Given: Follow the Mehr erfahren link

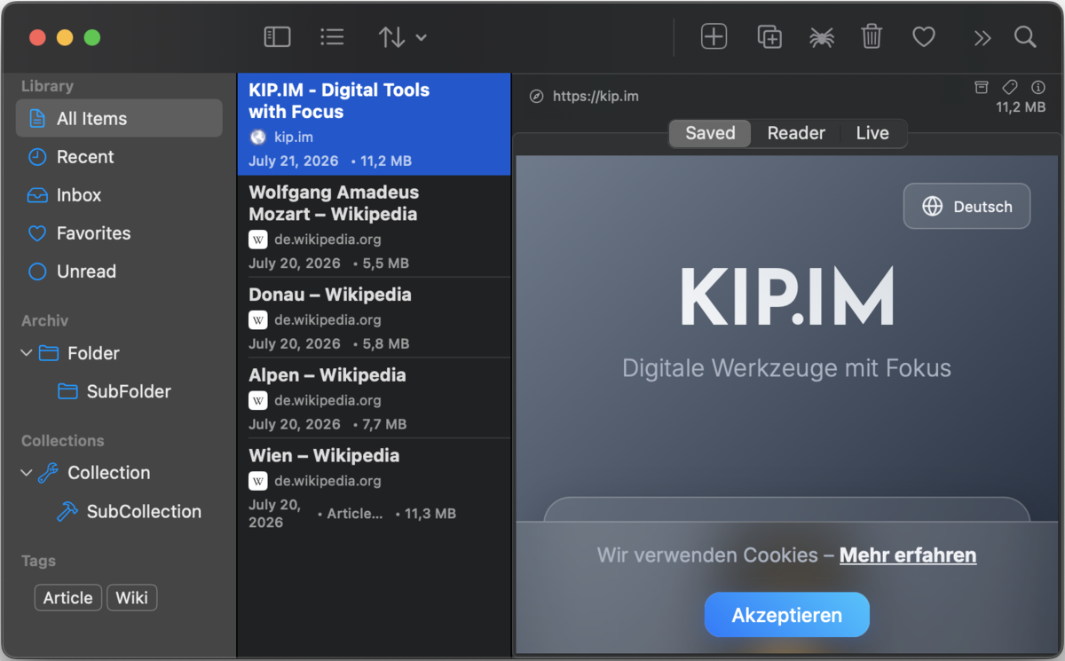Looking at the screenshot, I should click(x=908, y=555).
